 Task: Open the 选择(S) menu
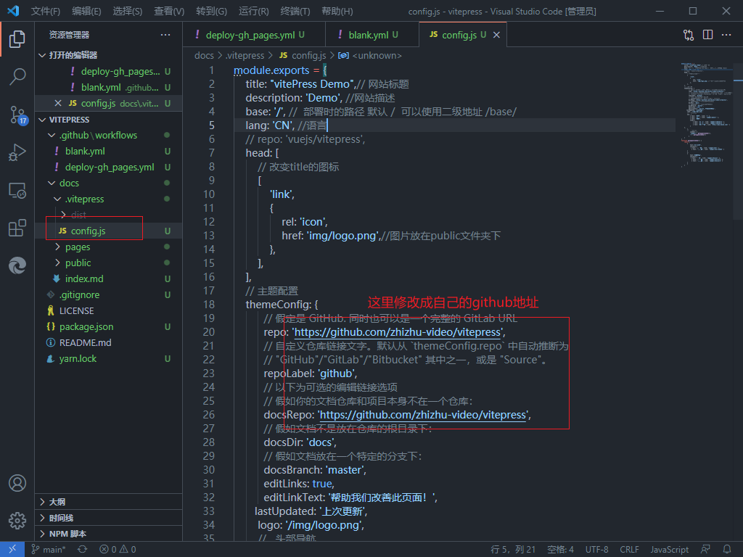click(x=128, y=11)
